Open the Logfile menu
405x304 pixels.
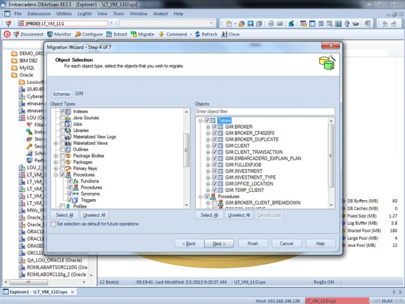point(85,14)
